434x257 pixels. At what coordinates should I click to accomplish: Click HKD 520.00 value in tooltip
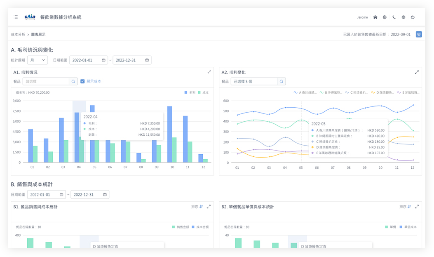click(x=376, y=130)
